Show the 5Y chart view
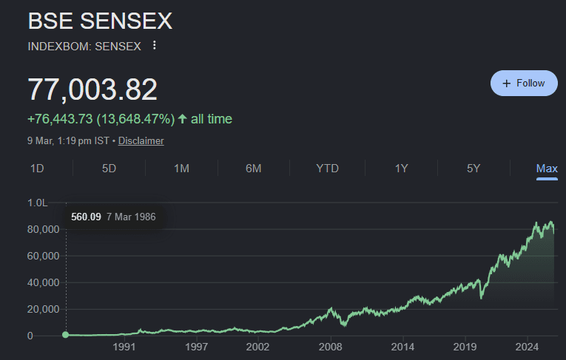 pyautogui.click(x=474, y=169)
